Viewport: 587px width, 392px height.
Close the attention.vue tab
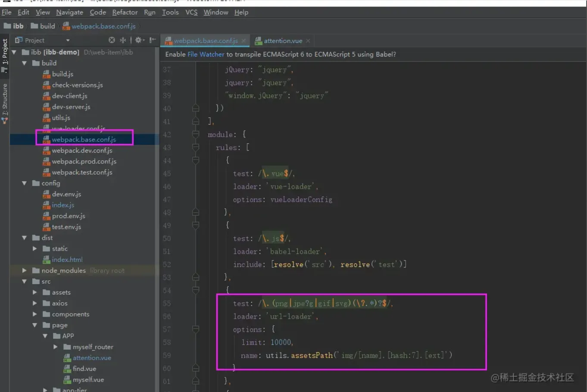[308, 41]
